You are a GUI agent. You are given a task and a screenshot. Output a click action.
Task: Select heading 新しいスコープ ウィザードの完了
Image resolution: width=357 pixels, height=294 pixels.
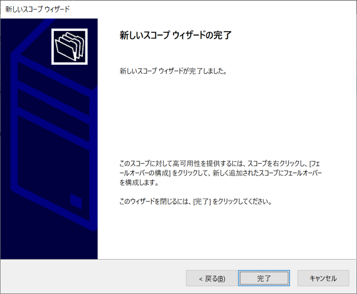click(x=175, y=35)
